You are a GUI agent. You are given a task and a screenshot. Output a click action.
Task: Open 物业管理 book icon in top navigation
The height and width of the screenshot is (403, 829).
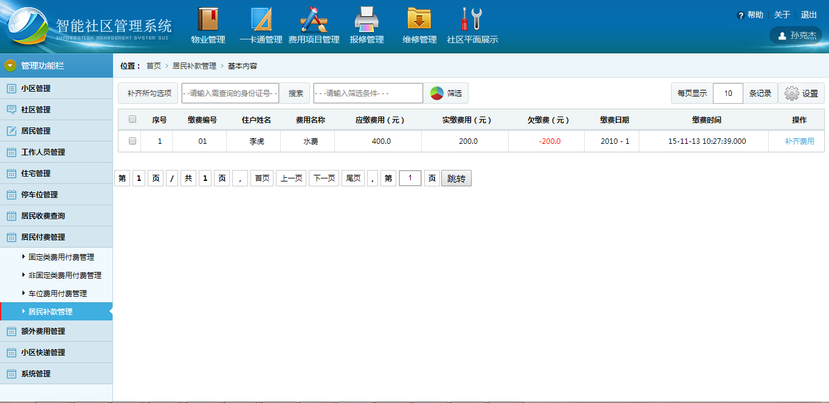pos(208,19)
